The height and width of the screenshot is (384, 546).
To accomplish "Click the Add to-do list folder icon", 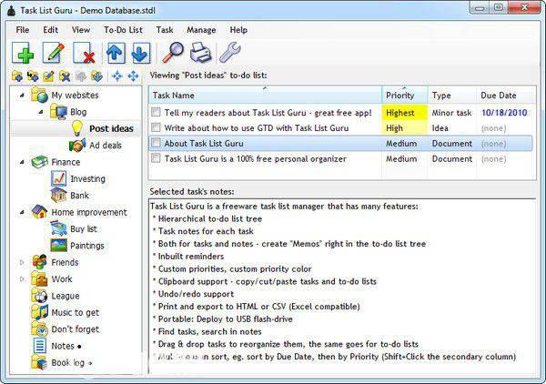I will coord(17,76).
